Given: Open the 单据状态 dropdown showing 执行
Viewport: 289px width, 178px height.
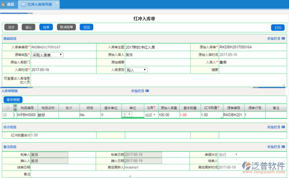Looking at the screenshot, I should click(x=228, y=155).
